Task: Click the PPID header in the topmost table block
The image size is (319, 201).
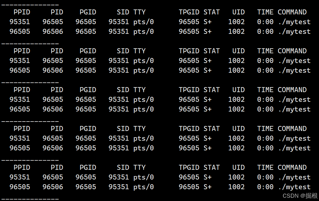Action: [22, 12]
